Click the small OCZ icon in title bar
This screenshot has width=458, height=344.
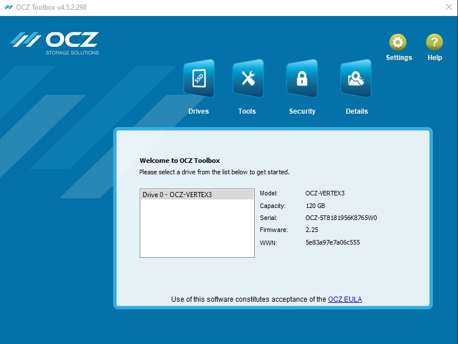[7, 7]
